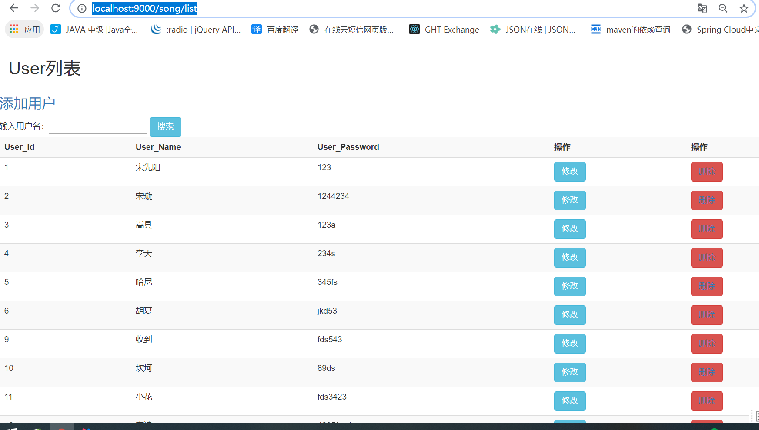This screenshot has height=430, width=759.
Task: Select the address bar URL localhost:9000/song/list
Action: [x=145, y=8]
